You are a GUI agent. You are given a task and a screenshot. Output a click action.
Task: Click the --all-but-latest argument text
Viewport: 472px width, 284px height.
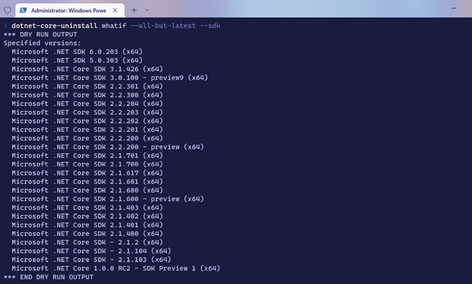[163, 26]
